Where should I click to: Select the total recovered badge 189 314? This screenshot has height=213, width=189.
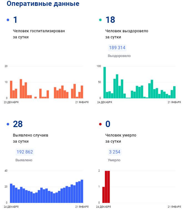pyautogui.click(x=117, y=48)
